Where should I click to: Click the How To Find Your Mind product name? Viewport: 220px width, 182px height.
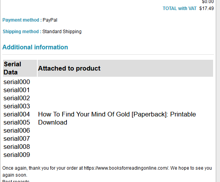click(x=117, y=118)
